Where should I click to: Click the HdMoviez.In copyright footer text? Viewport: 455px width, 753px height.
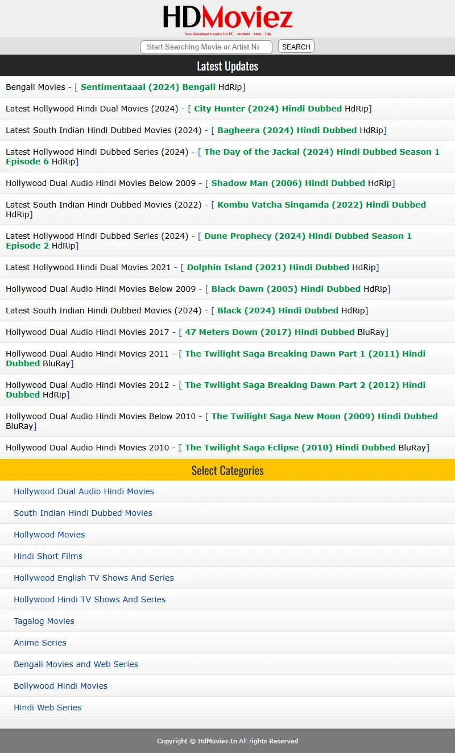[227, 741]
